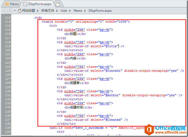Viewport: 188px width, 137px height.
Task: Click line number 112 in the gutter
Action: (x=8, y=18)
